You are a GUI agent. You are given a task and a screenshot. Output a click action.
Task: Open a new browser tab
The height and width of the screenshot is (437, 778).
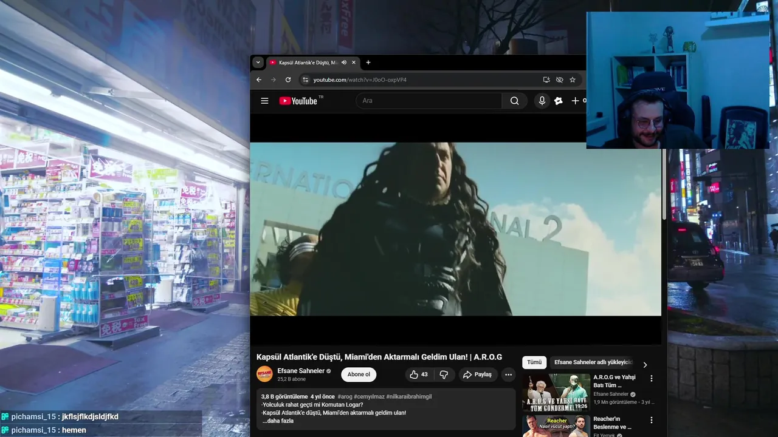[x=368, y=63]
